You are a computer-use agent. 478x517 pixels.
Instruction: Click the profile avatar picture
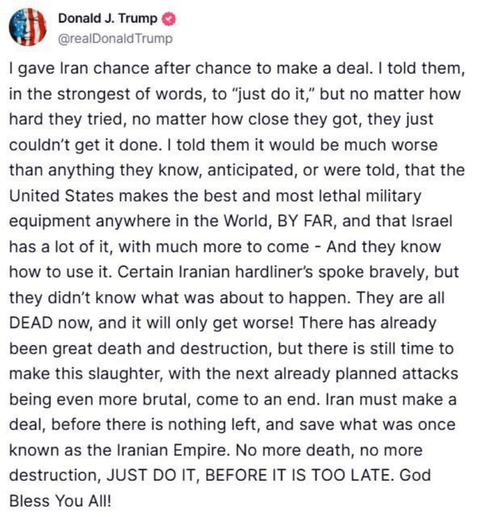click(28, 27)
